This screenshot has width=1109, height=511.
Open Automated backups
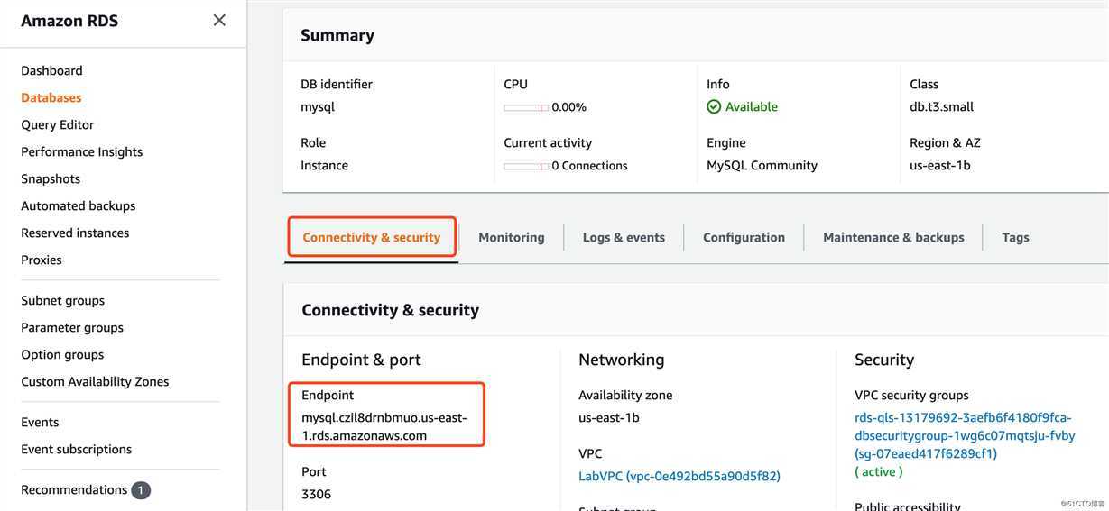click(79, 205)
